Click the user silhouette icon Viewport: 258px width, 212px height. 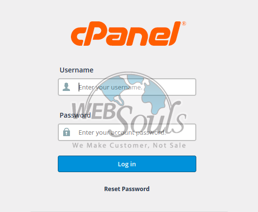(66, 87)
